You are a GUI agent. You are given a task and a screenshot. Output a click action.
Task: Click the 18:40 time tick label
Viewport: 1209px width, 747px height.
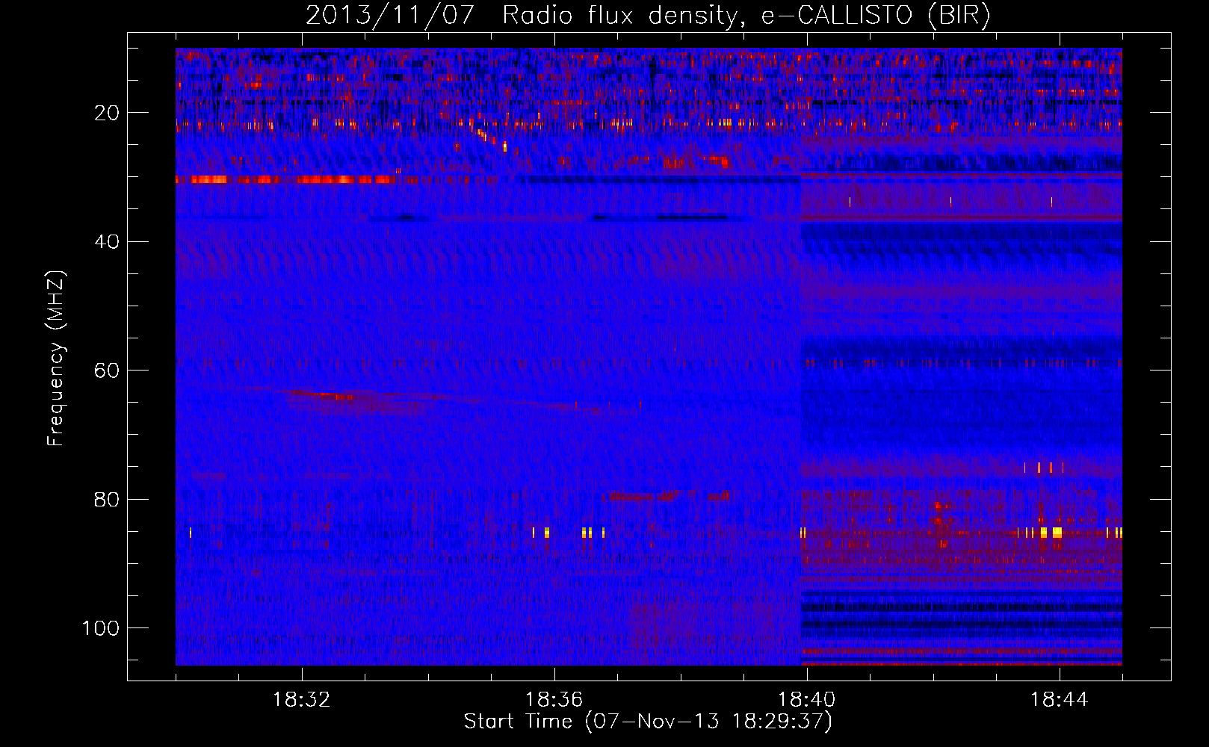[806, 700]
